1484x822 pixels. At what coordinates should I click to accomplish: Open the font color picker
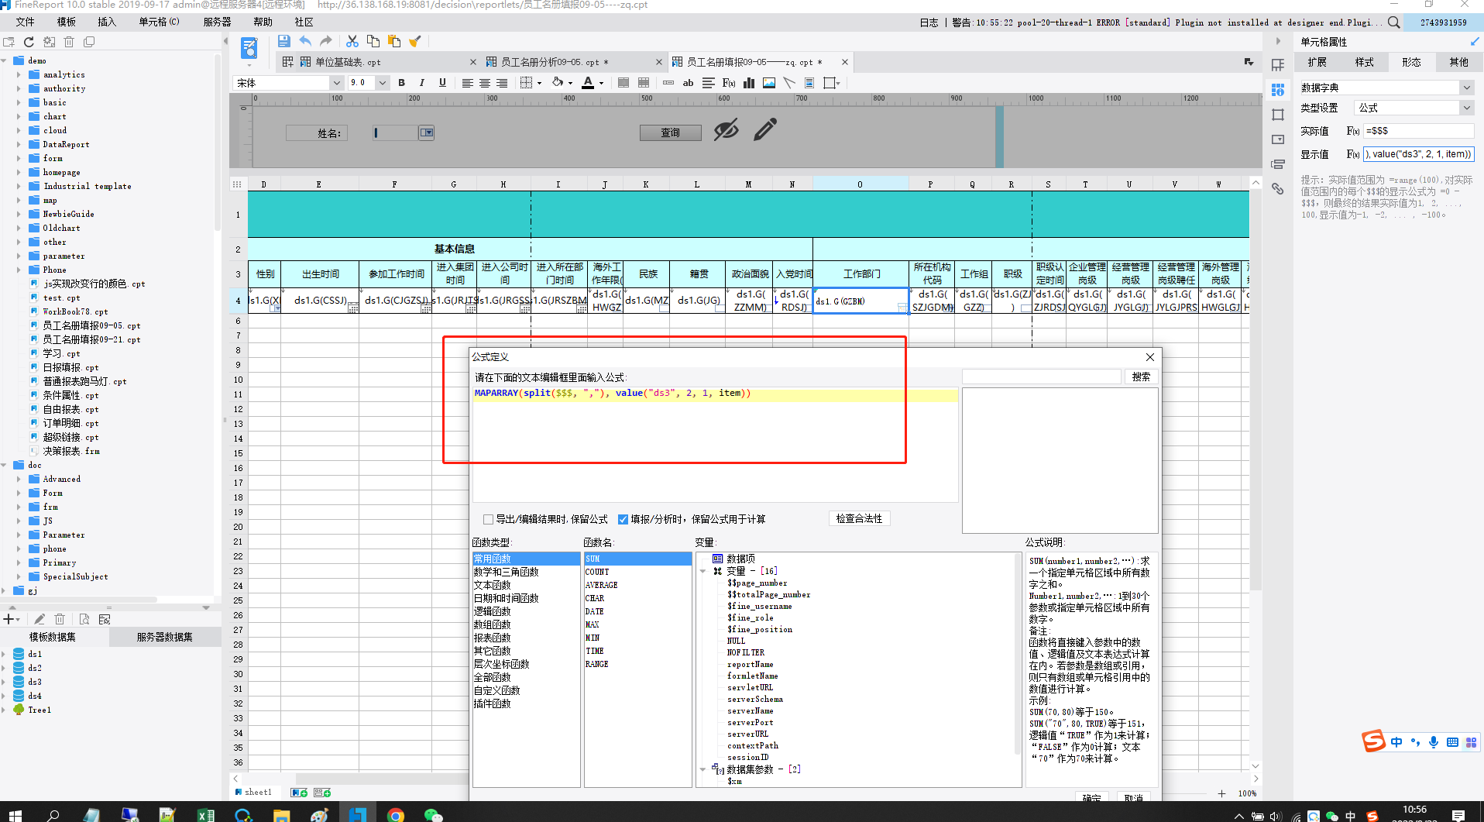(x=593, y=83)
